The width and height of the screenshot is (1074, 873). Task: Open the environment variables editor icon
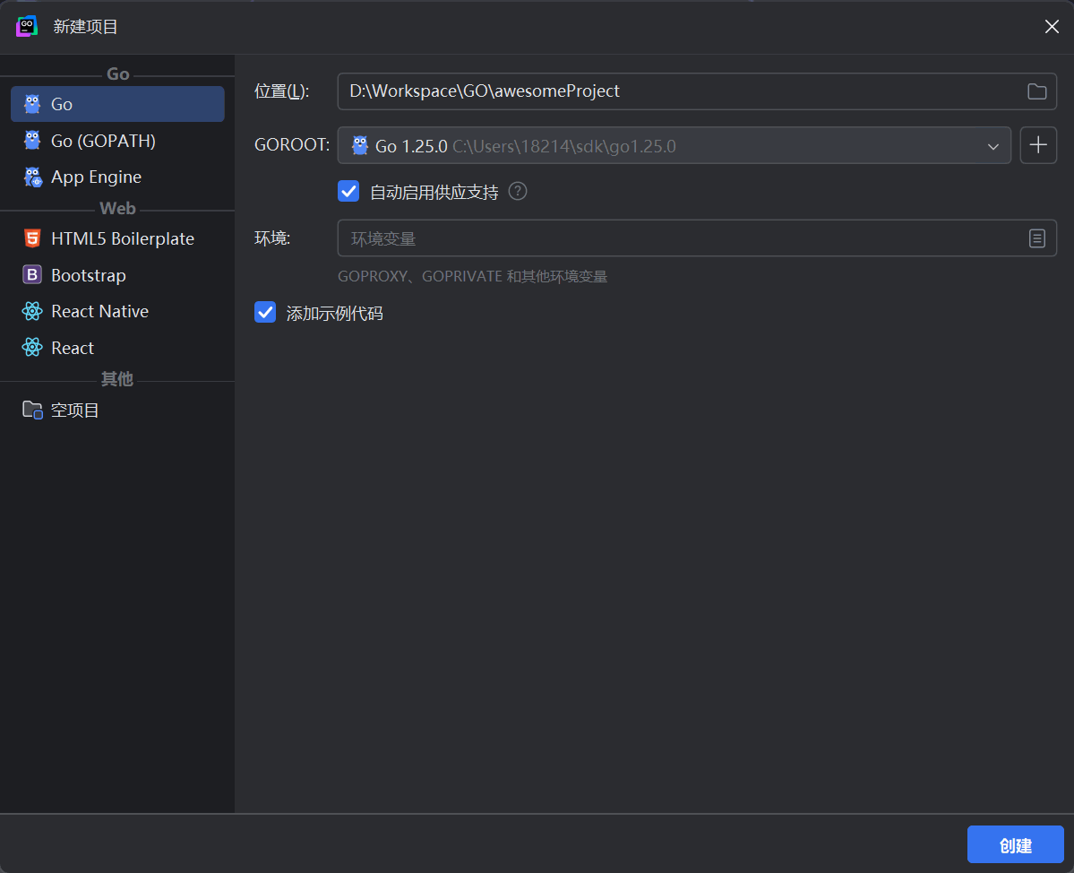click(1036, 238)
